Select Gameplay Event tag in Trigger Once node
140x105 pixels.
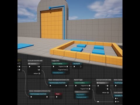(x=59, y=73)
